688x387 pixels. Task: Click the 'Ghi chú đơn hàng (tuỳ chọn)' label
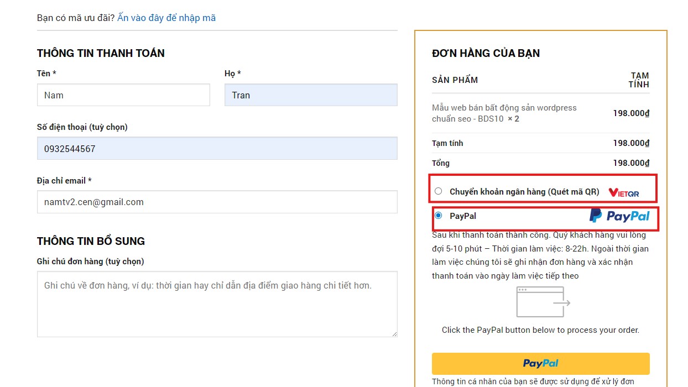pyautogui.click(x=90, y=261)
